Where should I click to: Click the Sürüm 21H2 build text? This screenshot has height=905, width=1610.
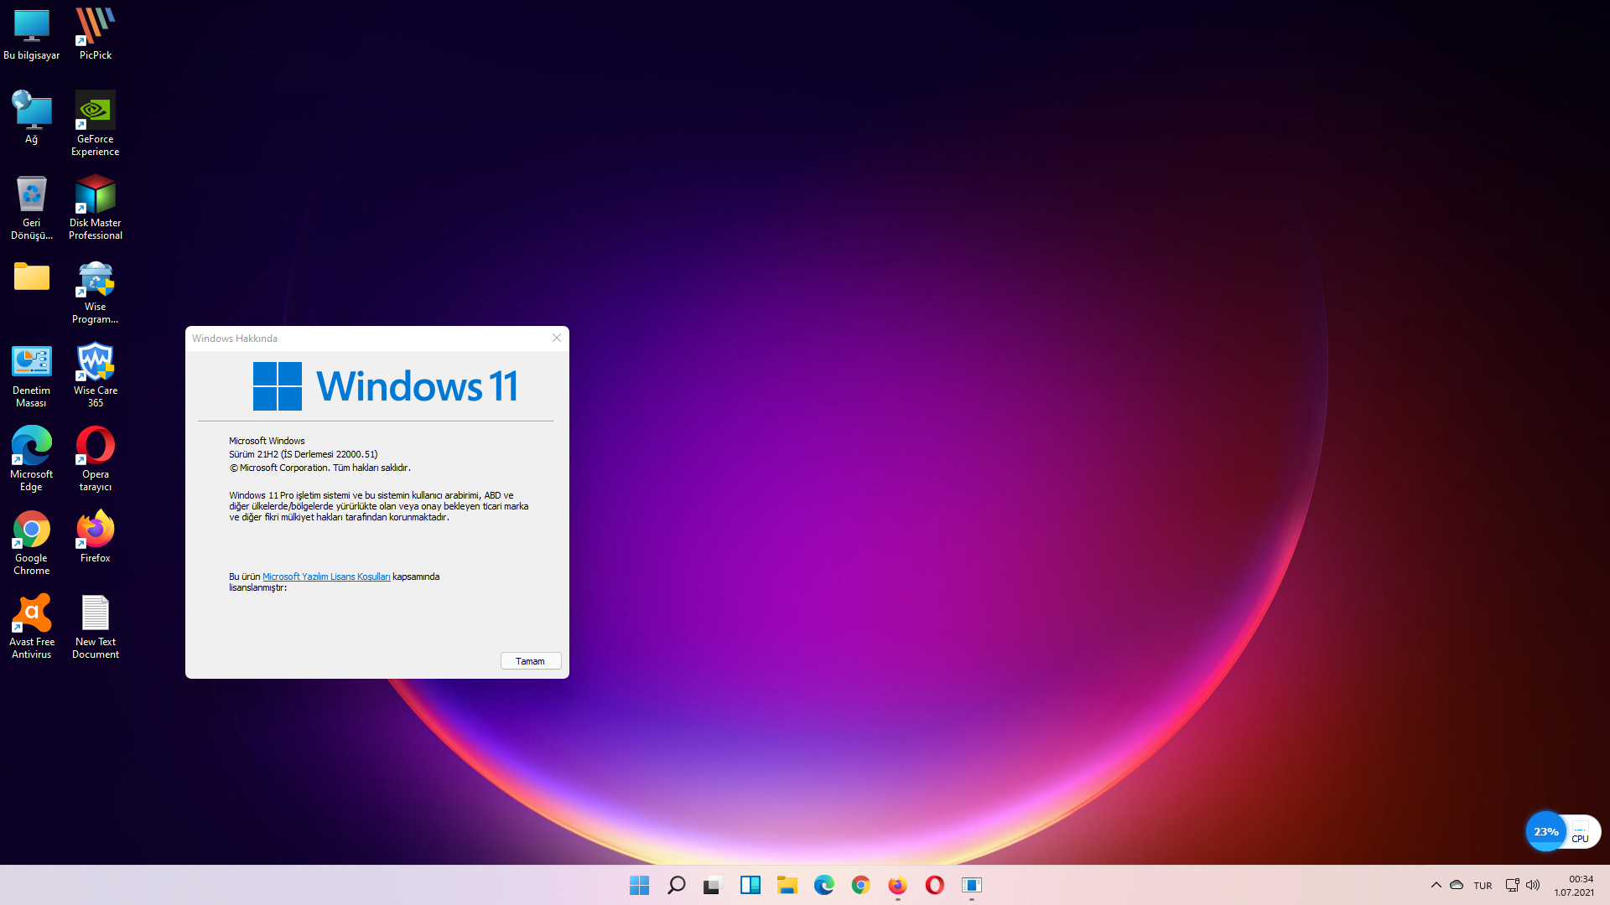[303, 454]
